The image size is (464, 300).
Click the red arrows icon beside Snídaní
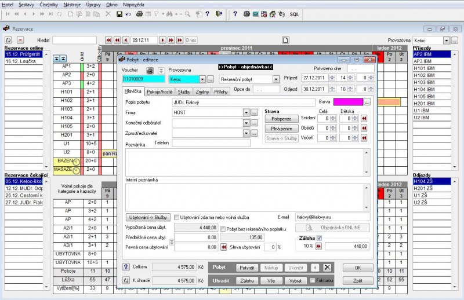(x=364, y=118)
